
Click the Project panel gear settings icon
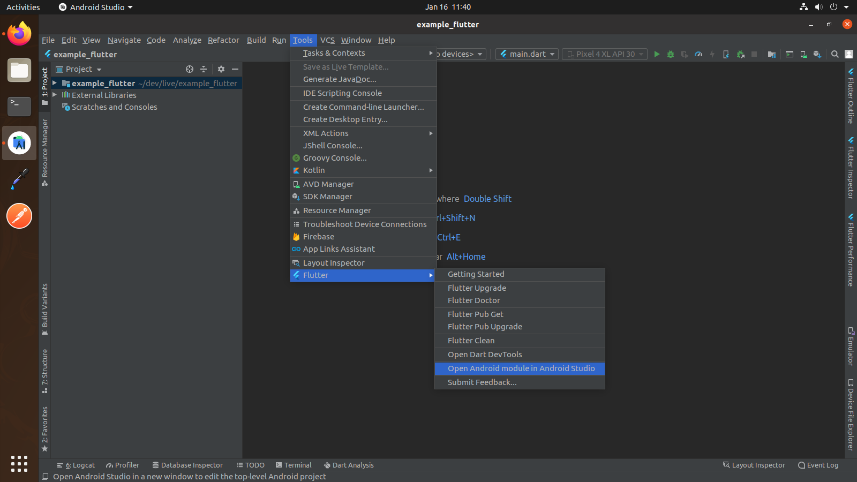(x=221, y=69)
